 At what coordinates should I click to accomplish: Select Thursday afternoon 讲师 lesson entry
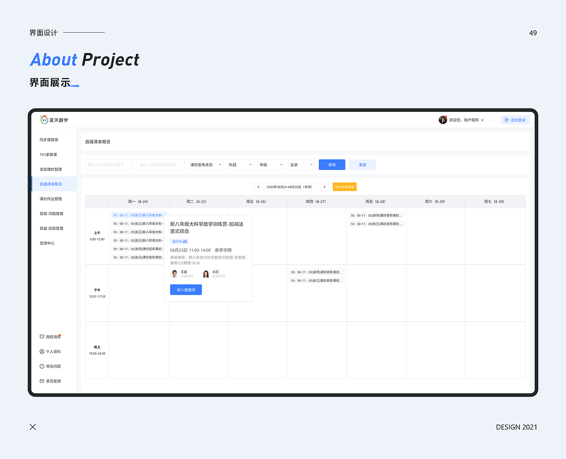(317, 272)
